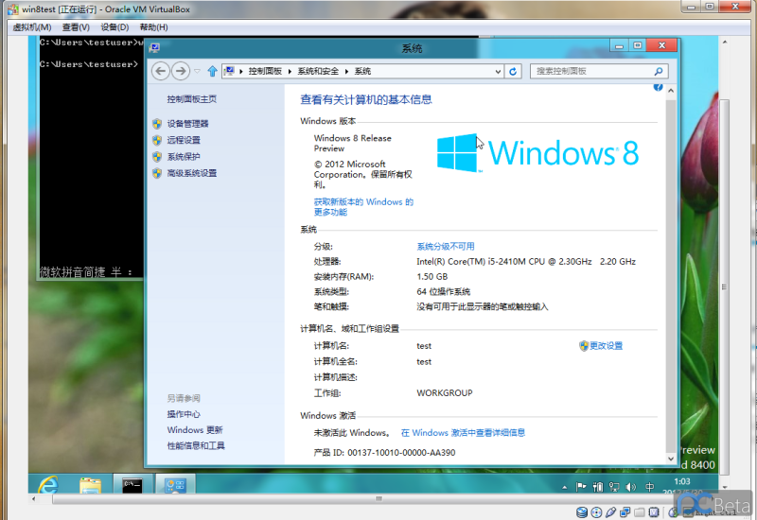757x520 pixels.
Task: Expand arrow after 控制面板 breadcrumb
Action: tap(290, 72)
